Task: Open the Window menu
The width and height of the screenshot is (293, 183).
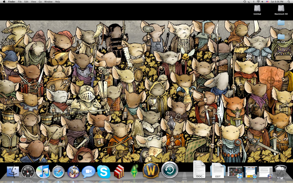Action: tap(48, 1)
